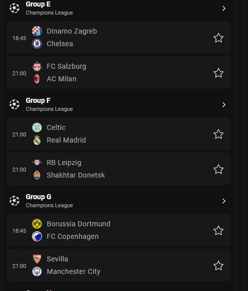Click the 18:45 kickoff time for Dortmund match

pyautogui.click(x=19, y=231)
